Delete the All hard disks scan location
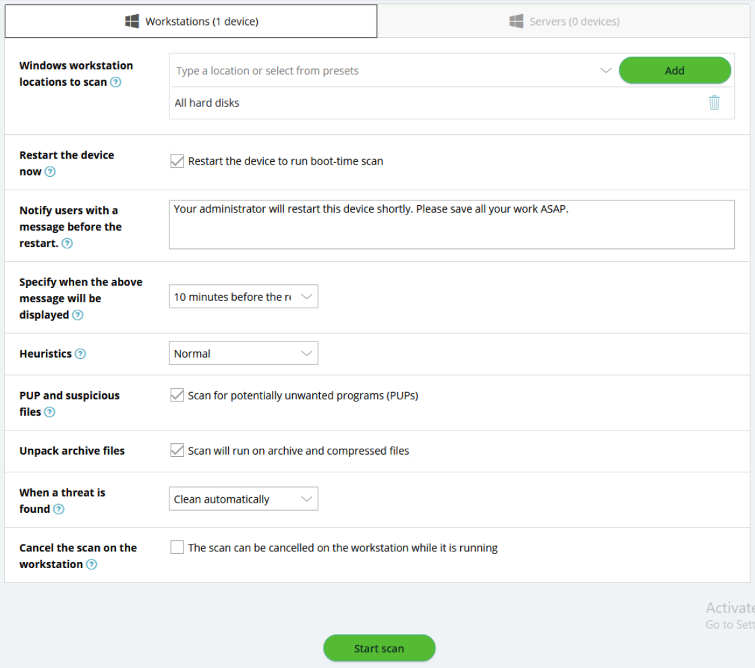The image size is (755, 668). pyautogui.click(x=715, y=103)
